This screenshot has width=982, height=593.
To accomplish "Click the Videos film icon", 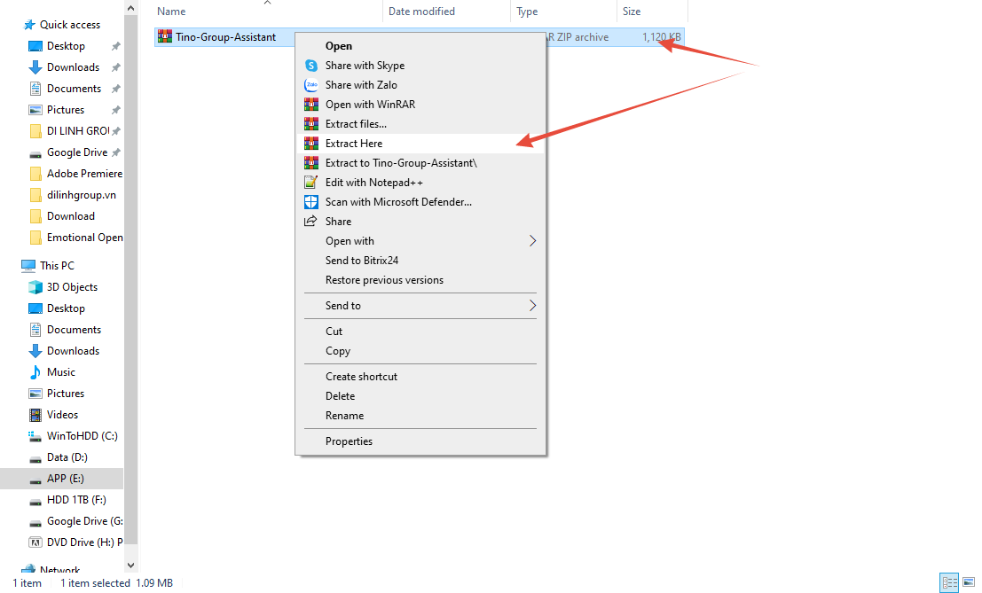I will 35,415.
